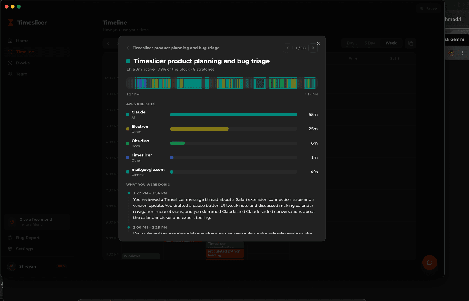This screenshot has height=301, width=469.
Task: Click the mail.google.com color square
Action: 128,172
